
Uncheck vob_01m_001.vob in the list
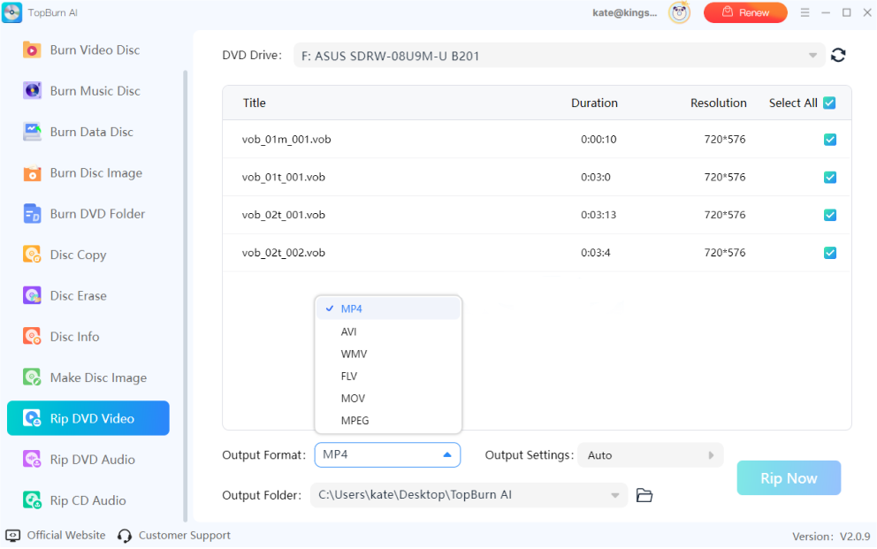point(829,140)
